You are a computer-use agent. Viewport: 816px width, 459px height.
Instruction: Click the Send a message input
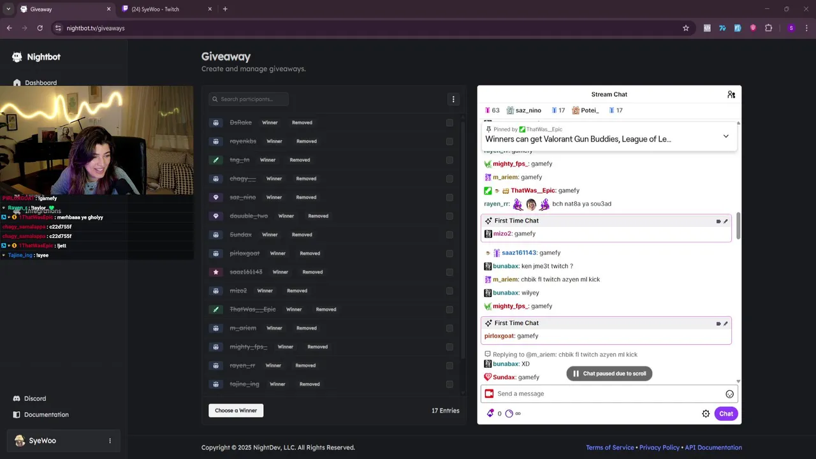[x=609, y=394]
